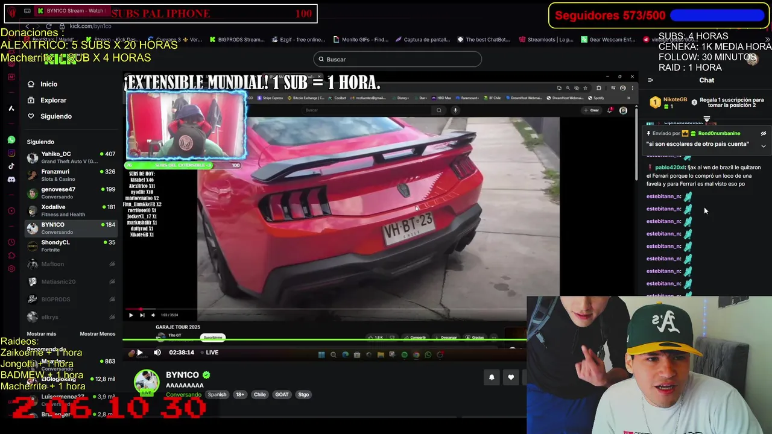Screen dimensions: 772x434
Task: Open Discord icon in left rail
Action: (x=11, y=179)
